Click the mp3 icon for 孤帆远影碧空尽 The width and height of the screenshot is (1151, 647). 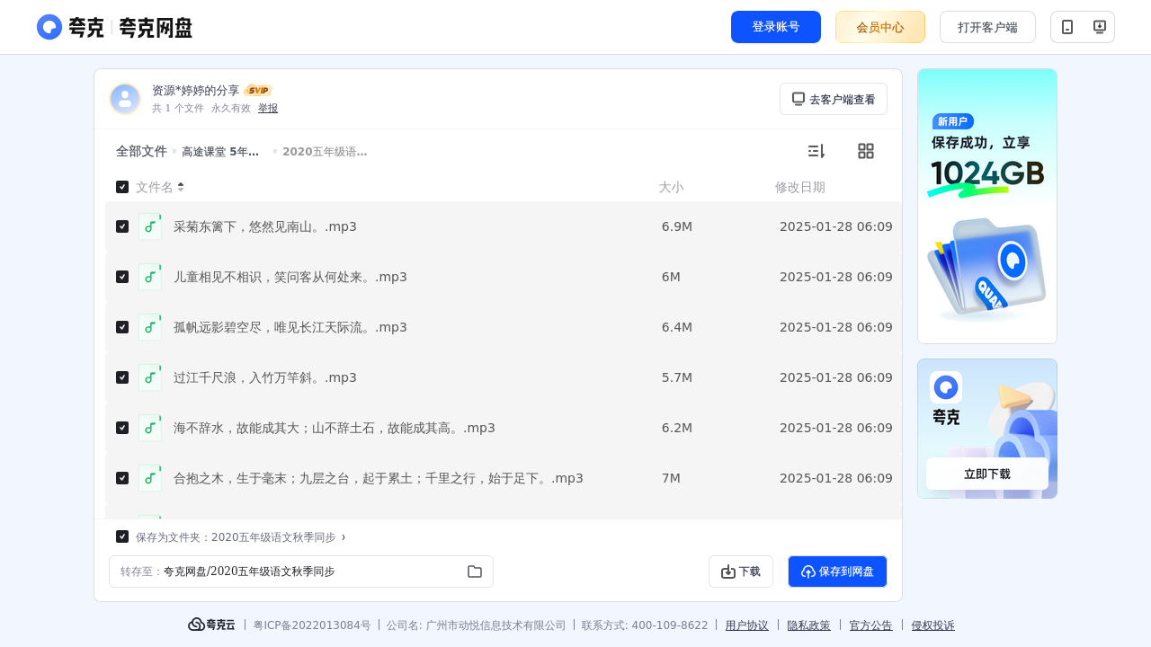(150, 327)
